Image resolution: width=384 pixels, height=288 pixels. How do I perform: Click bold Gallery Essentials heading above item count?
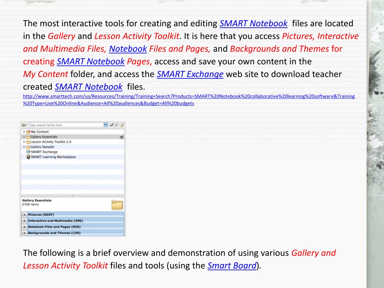tap(37, 200)
